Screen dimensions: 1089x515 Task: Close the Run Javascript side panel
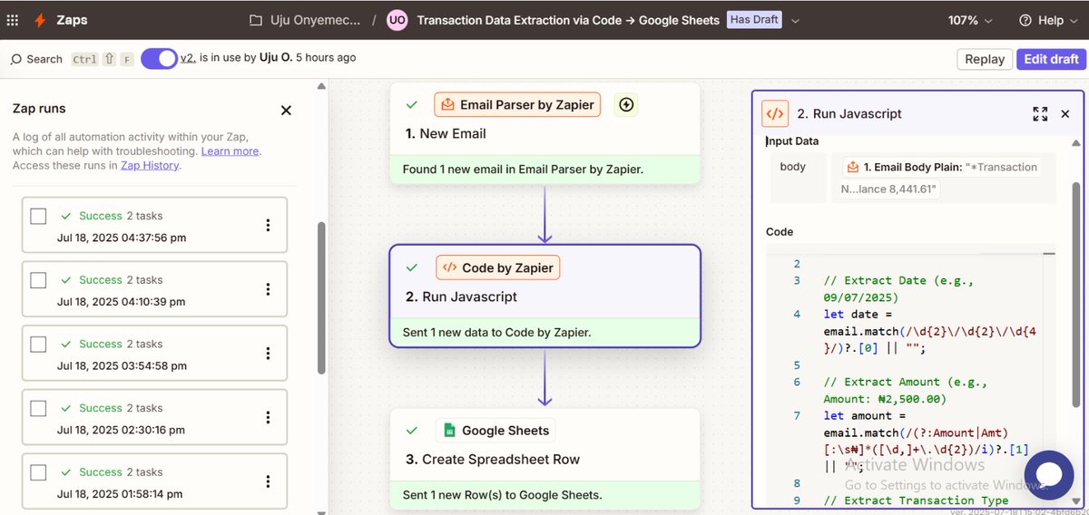click(x=1065, y=113)
